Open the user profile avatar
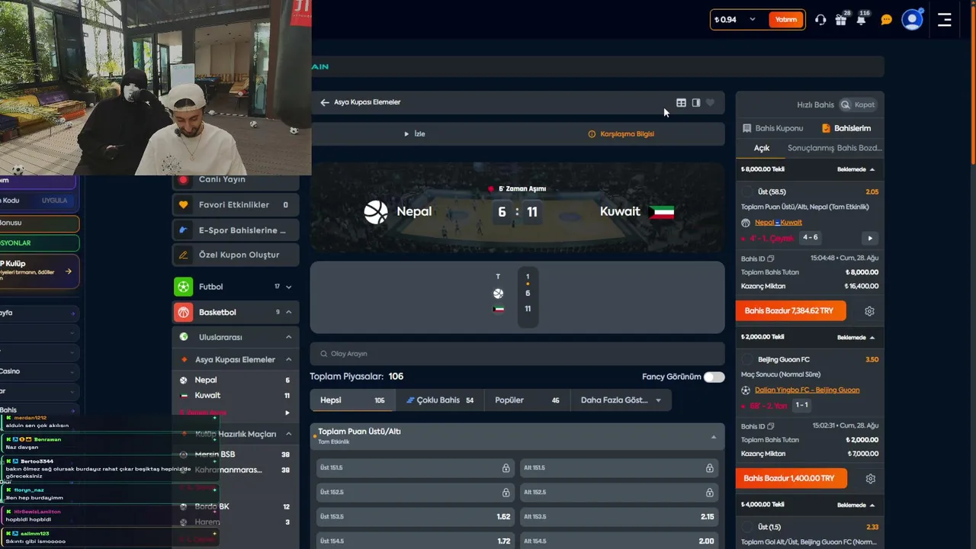 point(912,20)
